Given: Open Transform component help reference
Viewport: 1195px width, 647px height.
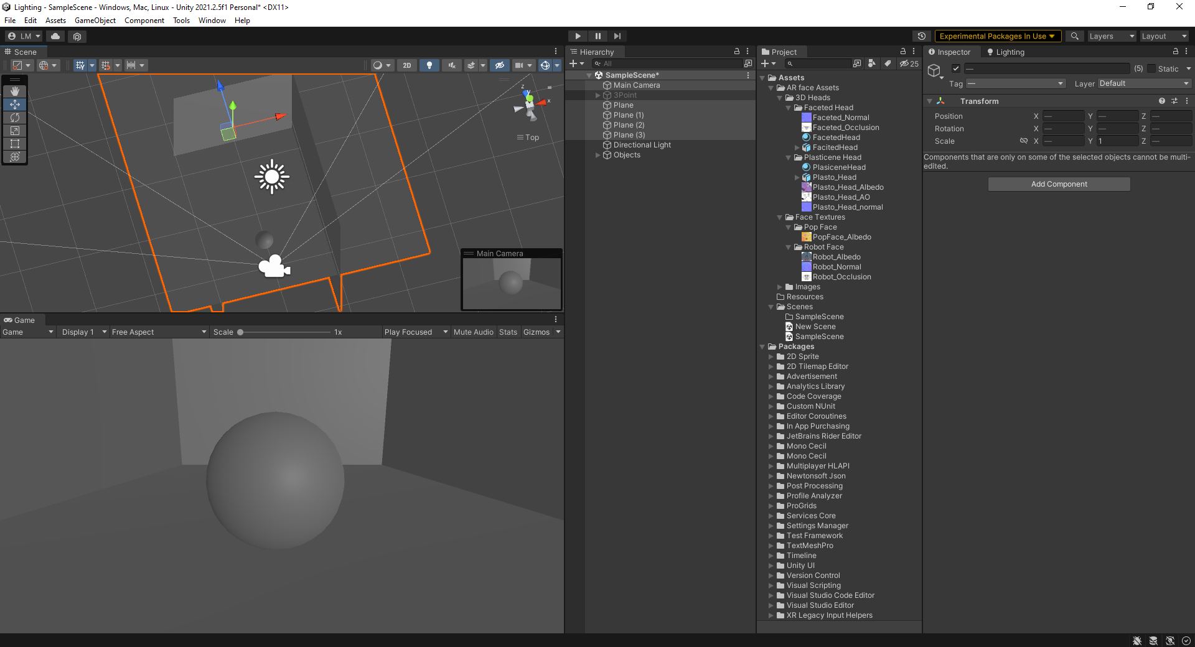Looking at the screenshot, I should click(x=1161, y=101).
